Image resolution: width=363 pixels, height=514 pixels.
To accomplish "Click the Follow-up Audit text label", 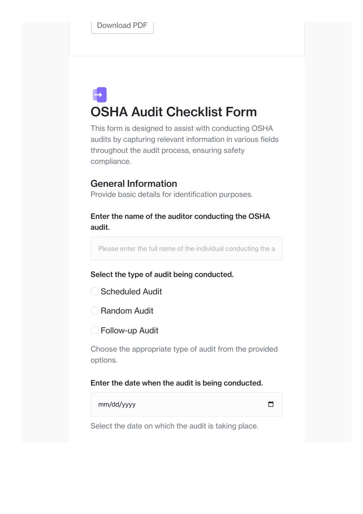I will [129, 330].
